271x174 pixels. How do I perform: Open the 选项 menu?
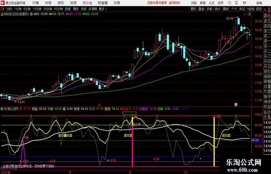[x=220, y=3]
